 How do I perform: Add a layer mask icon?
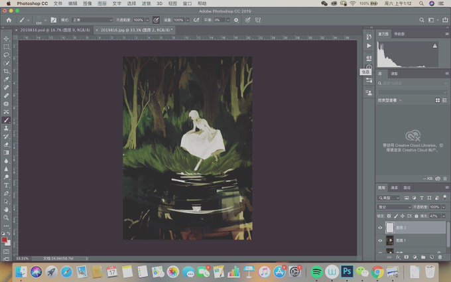pos(407,257)
